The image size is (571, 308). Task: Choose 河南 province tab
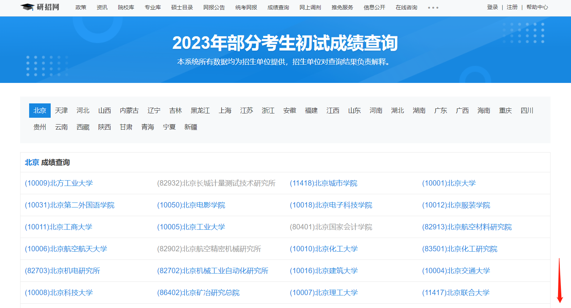(x=376, y=111)
